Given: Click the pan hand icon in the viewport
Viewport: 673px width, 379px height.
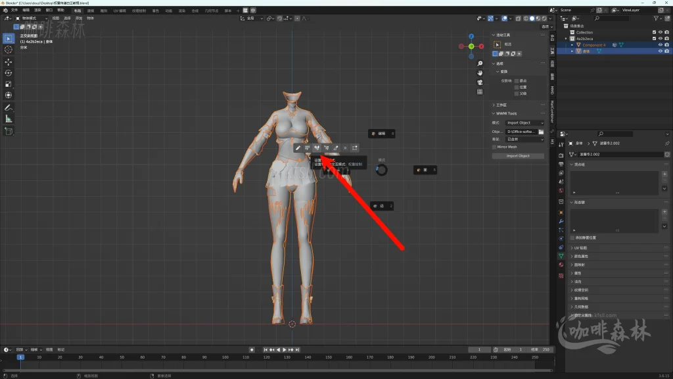Looking at the screenshot, I should 480,73.
